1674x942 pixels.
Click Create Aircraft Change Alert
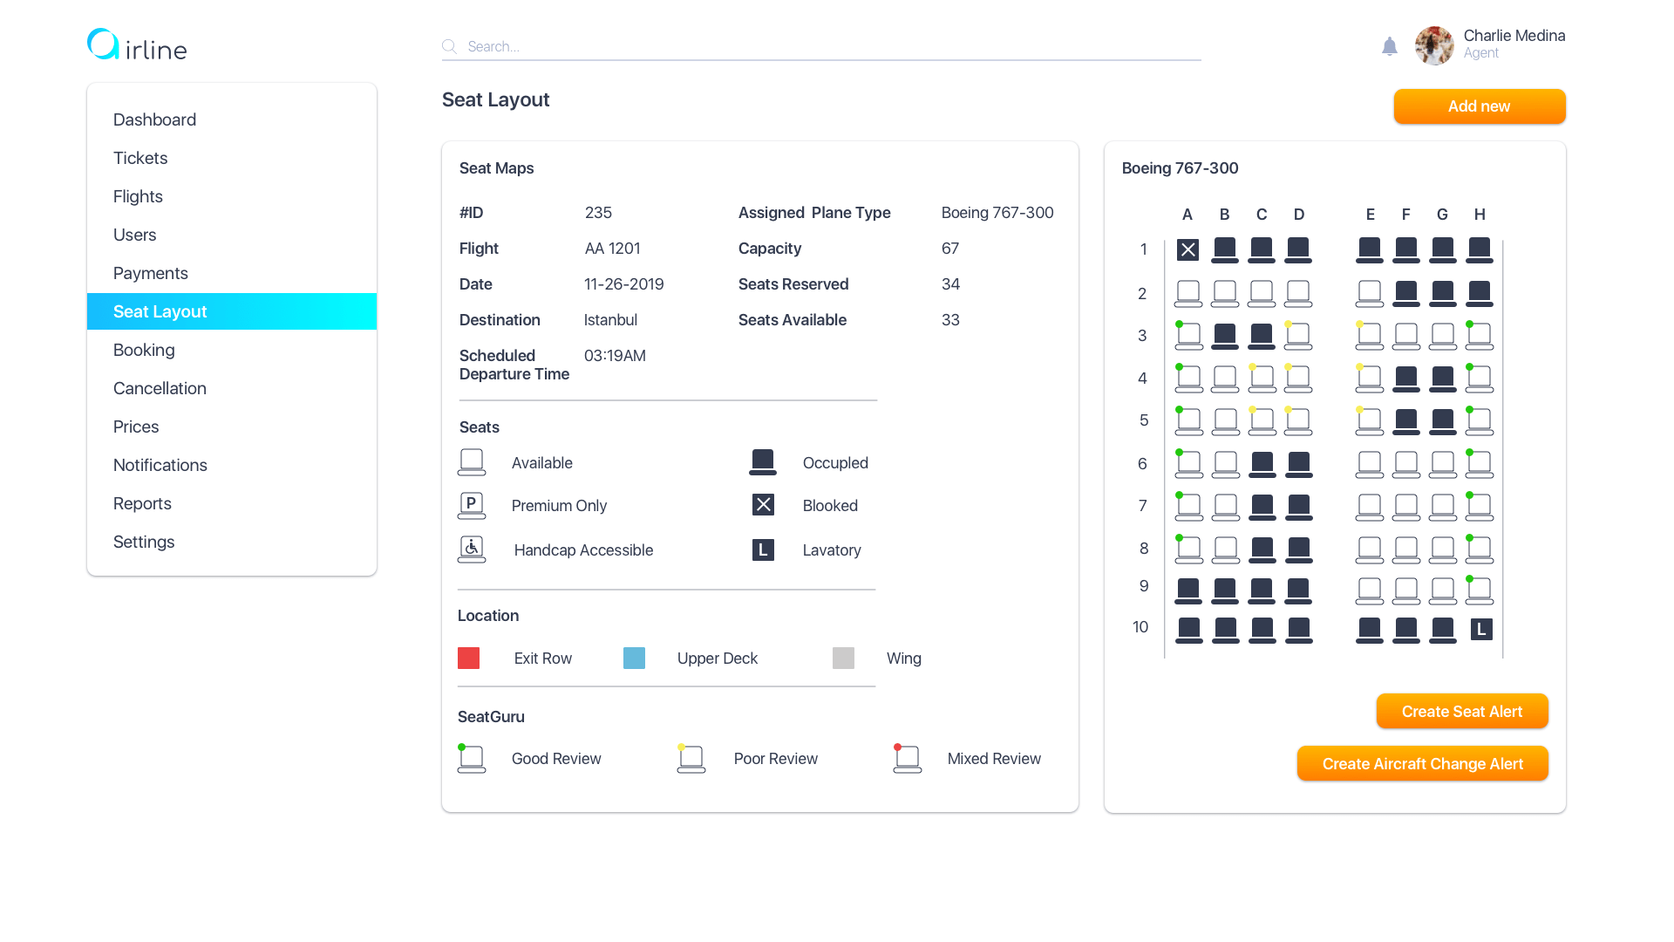point(1422,763)
